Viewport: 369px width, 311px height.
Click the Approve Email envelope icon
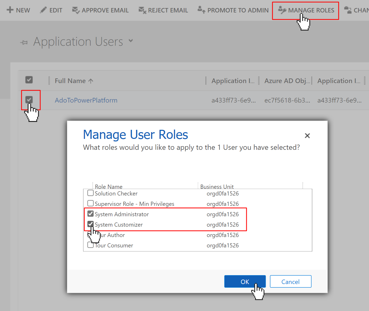tap(76, 10)
